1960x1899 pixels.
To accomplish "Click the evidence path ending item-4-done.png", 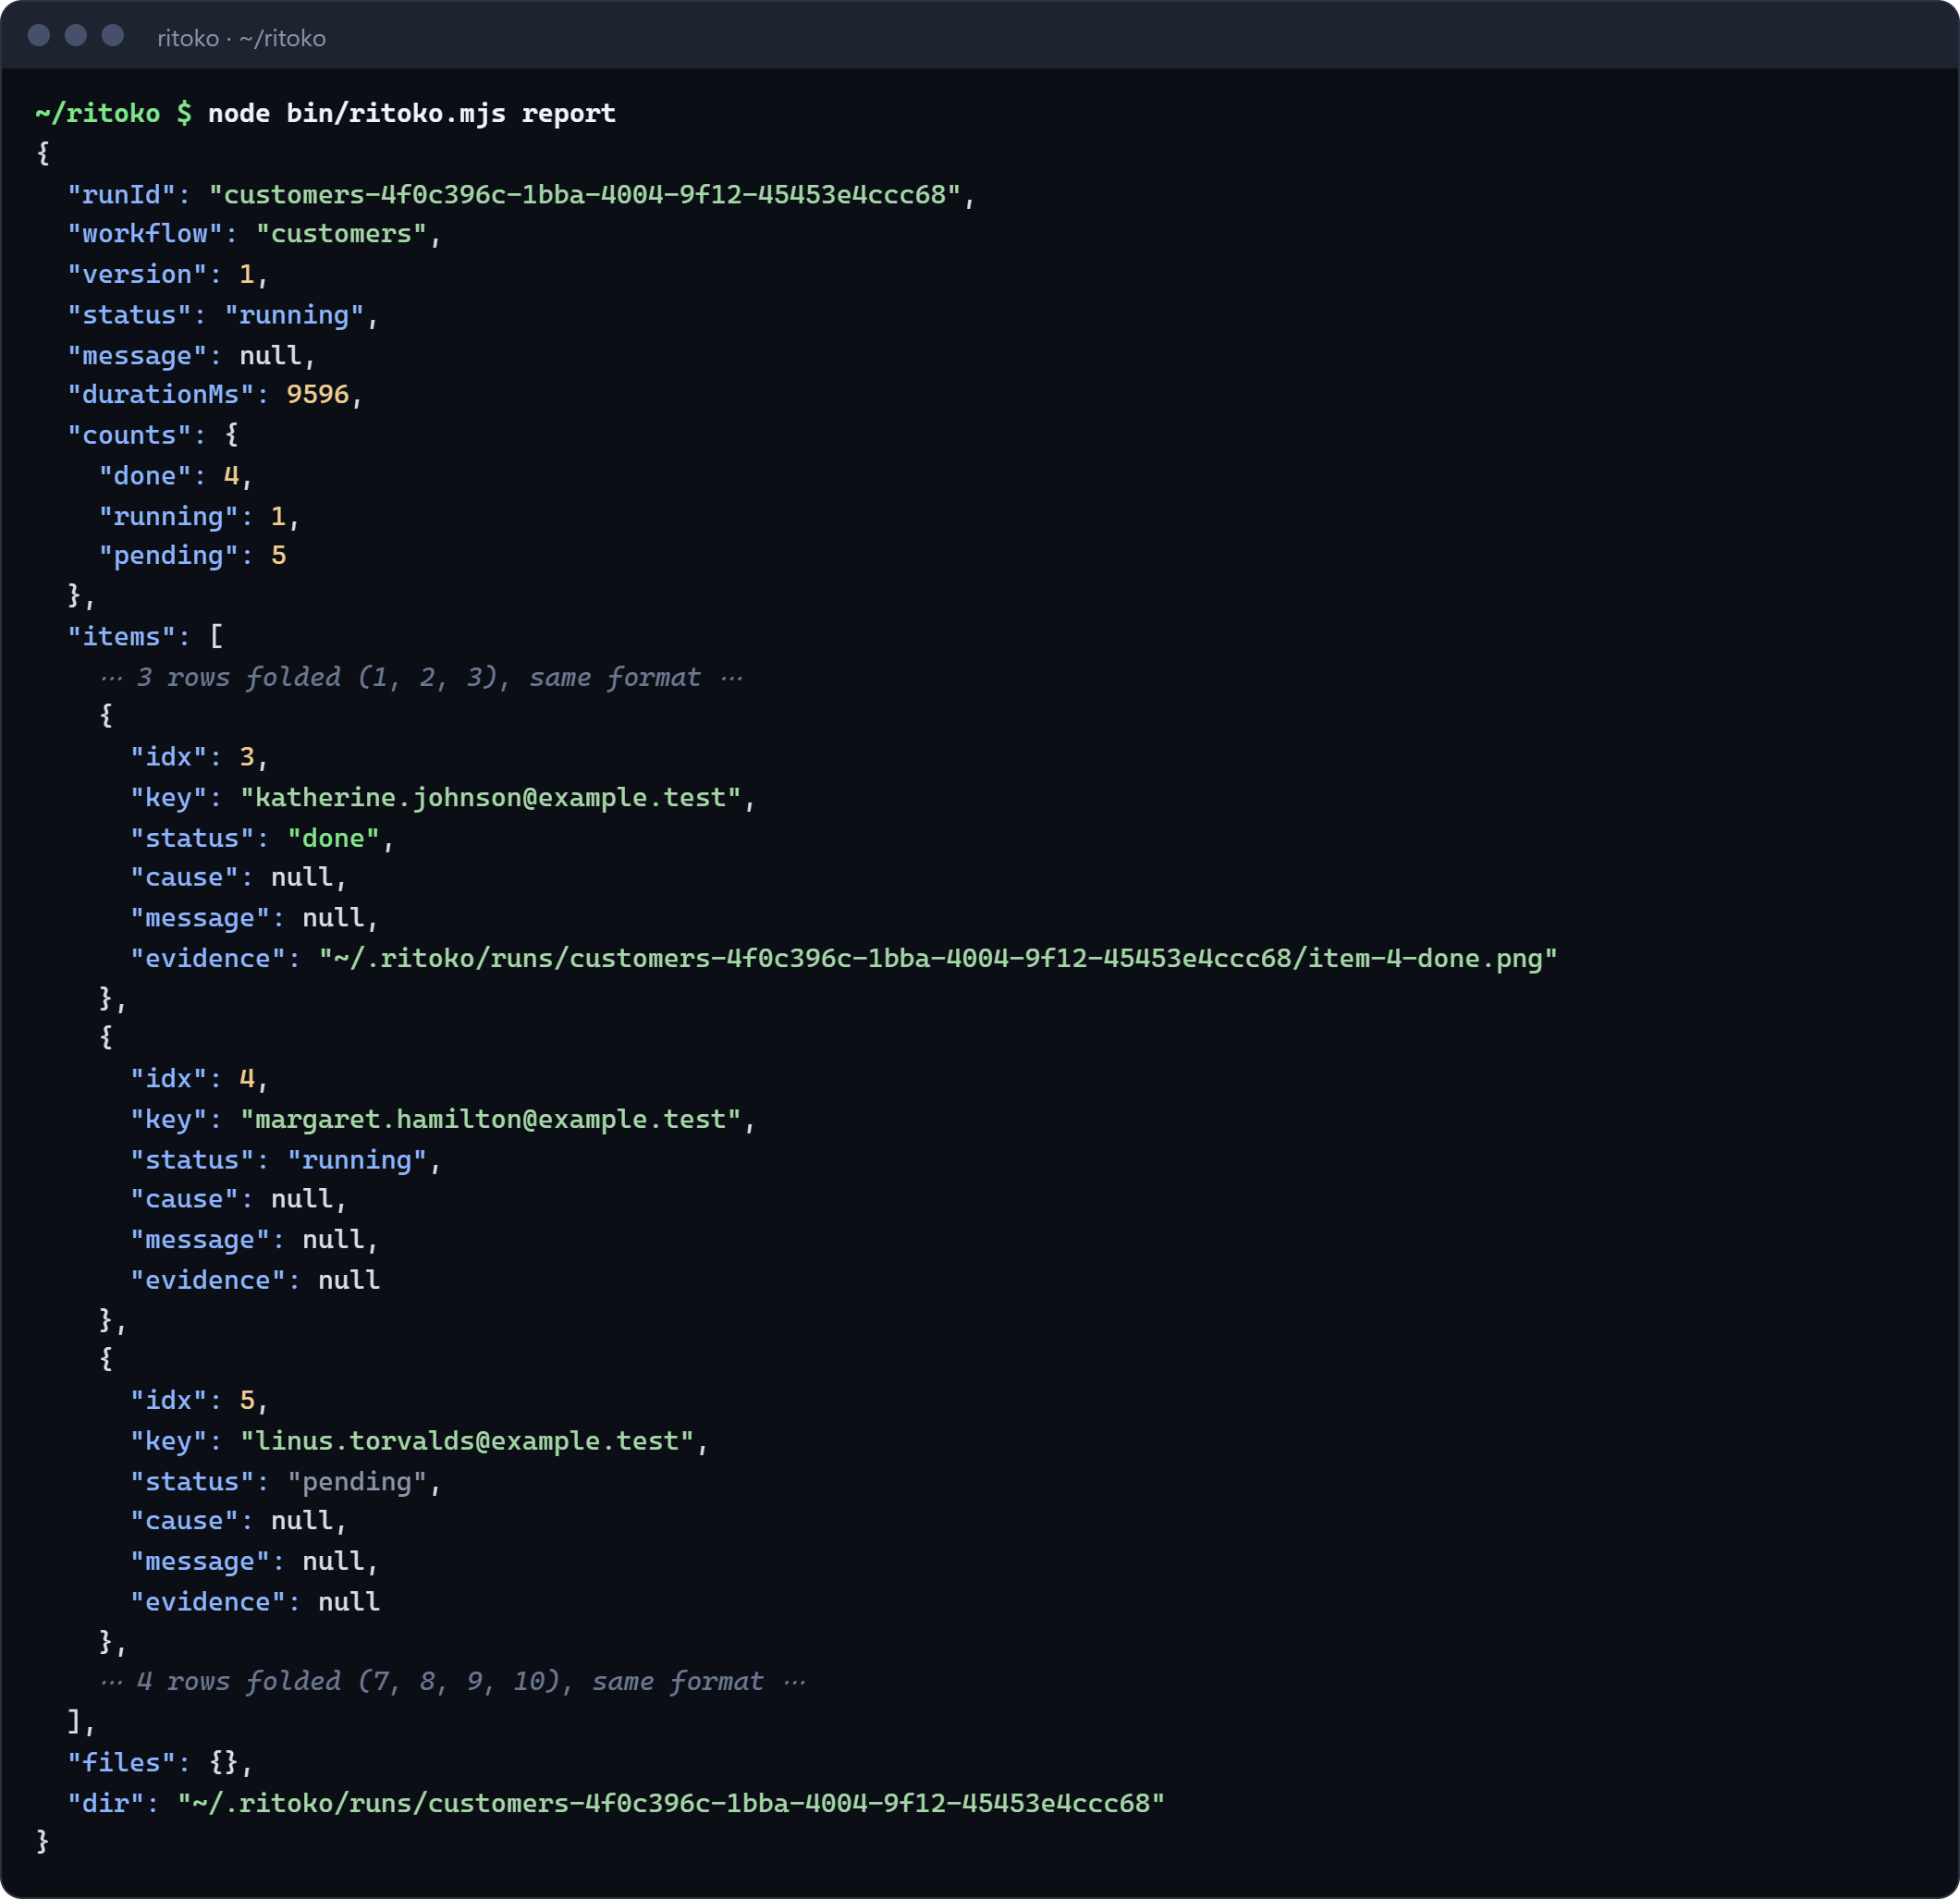I will 937,958.
